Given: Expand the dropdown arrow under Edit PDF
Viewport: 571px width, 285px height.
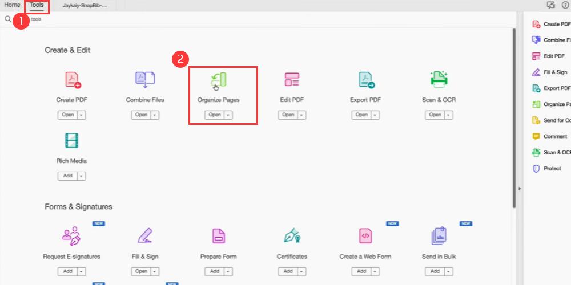Looking at the screenshot, I should point(302,115).
